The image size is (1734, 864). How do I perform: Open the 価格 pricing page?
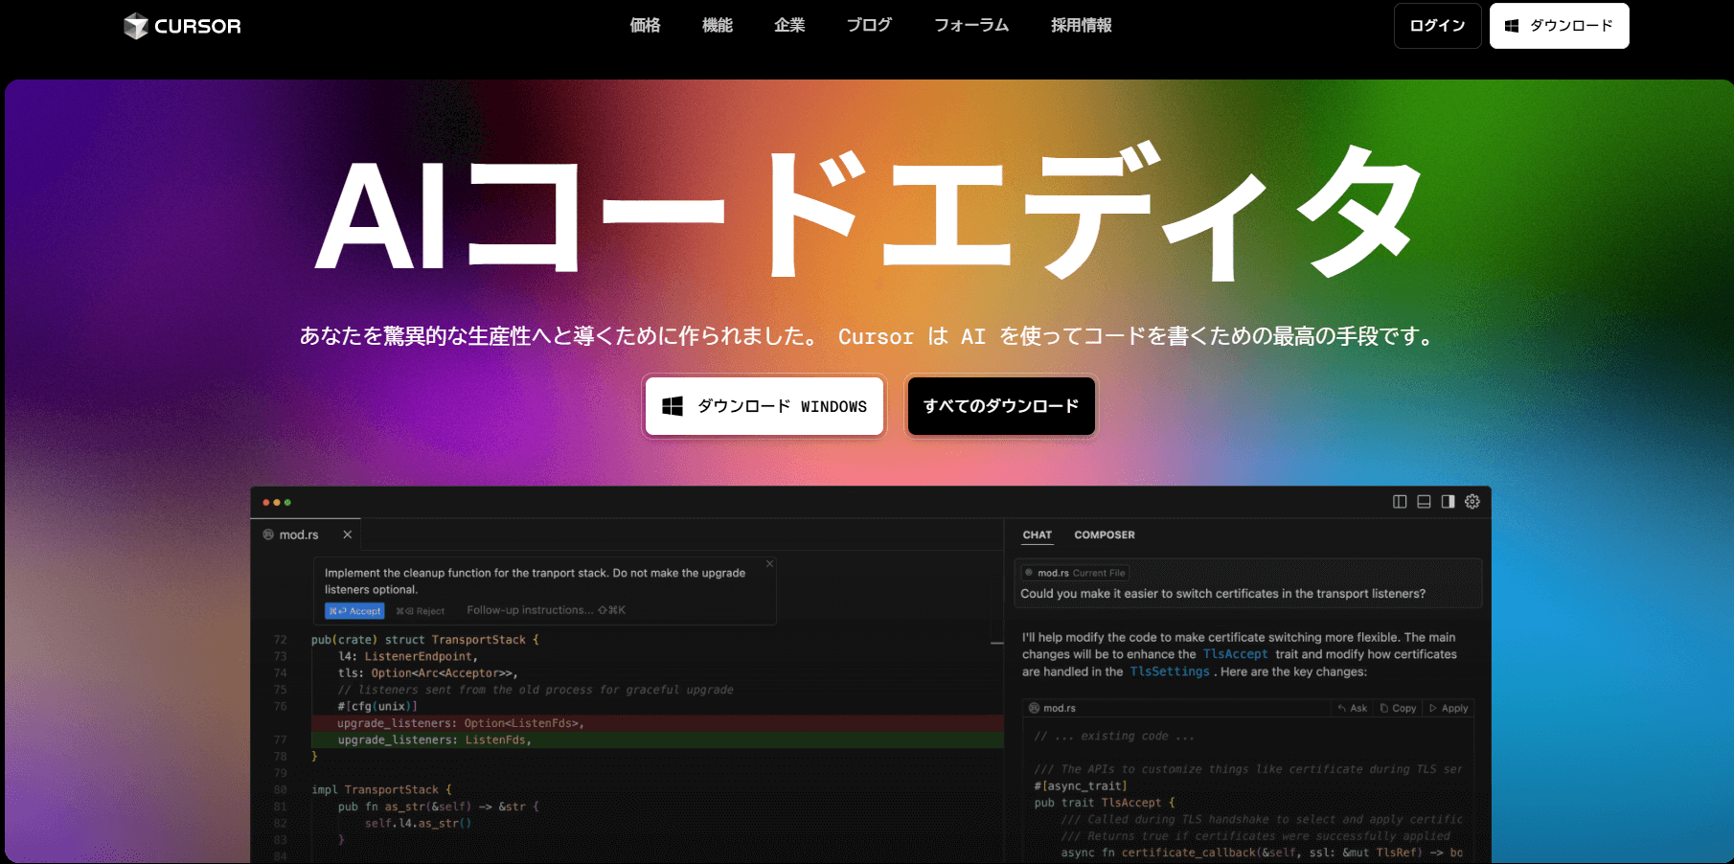pyautogui.click(x=645, y=26)
